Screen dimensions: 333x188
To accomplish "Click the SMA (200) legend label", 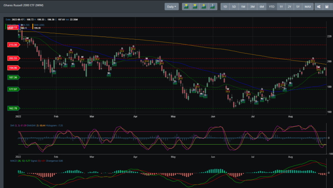I will (x=39, y=25).
